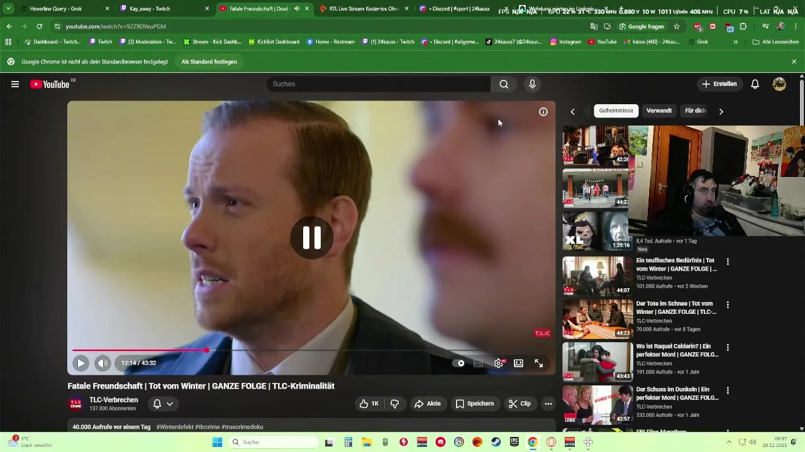Screen dimensions: 805x452
Task: Expand the subscription notification bell dropdown
Action: (x=163, y=404)
